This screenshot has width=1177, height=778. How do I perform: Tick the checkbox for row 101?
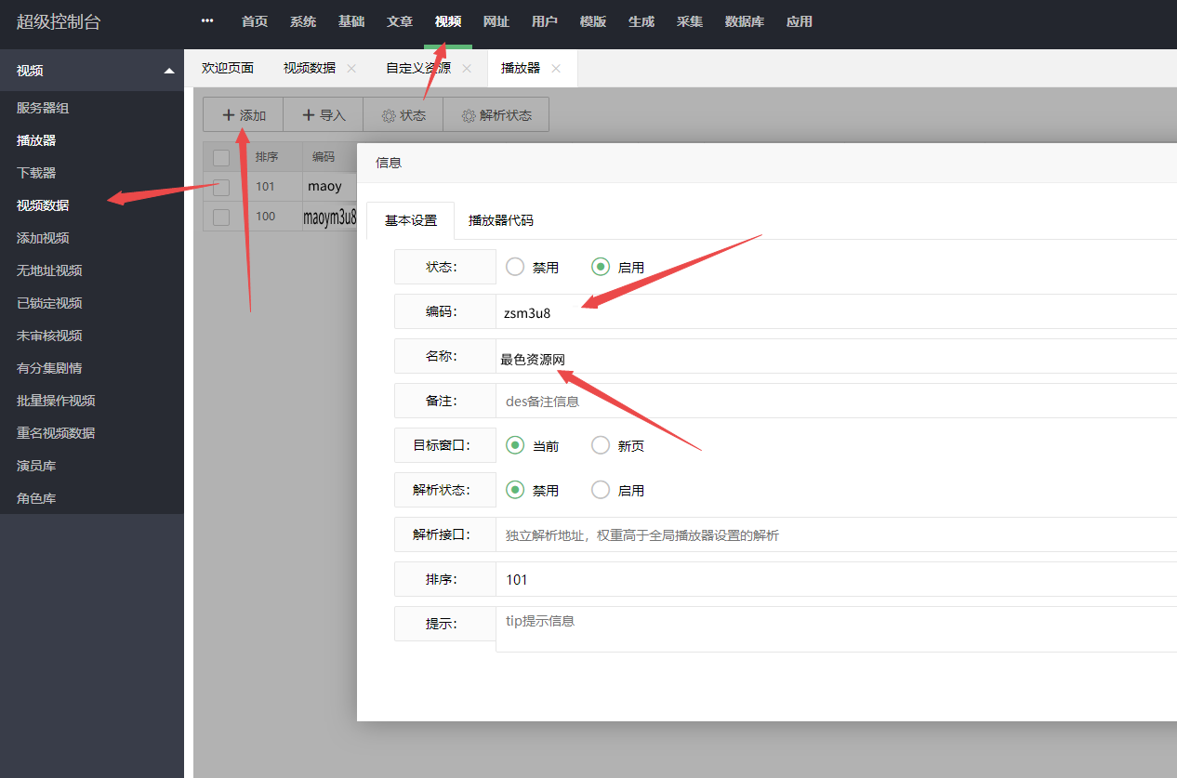coord(220,187)
